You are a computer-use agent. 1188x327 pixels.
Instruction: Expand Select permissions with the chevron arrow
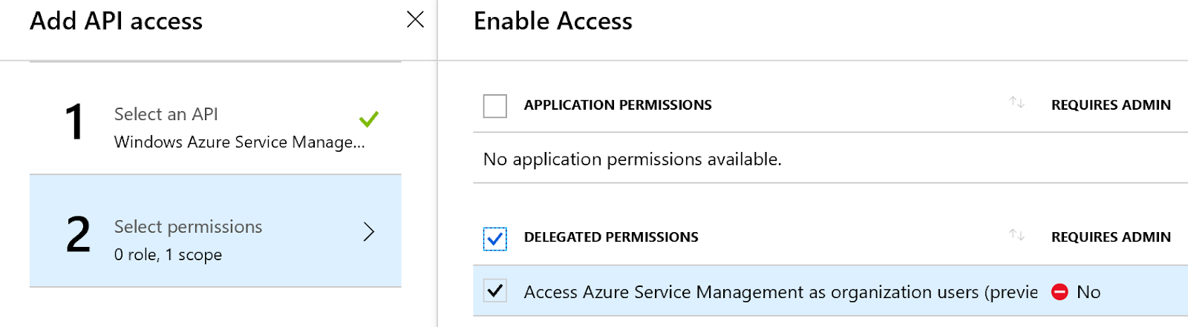[369, 232]
